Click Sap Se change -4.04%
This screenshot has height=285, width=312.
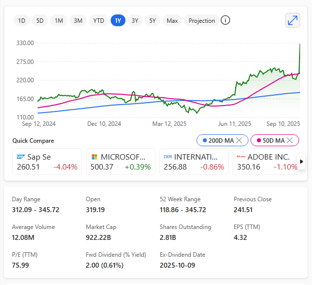click(65, 167)
